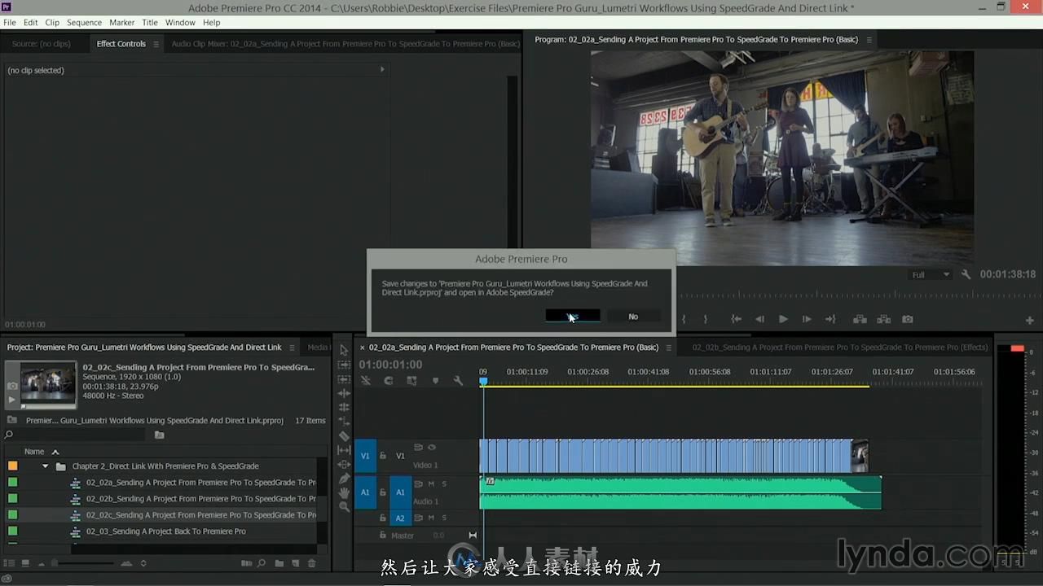Viewport: 1043px width, 586px height.
Task: Mute the A2 audio track
Action: [x=431, y=518]
